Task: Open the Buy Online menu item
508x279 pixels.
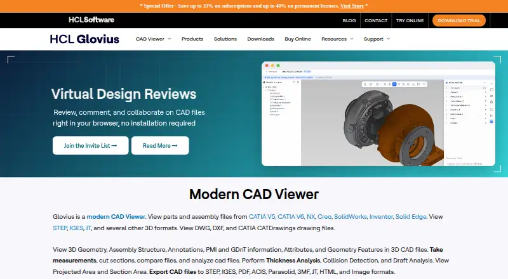Action: tap(297, 39)
